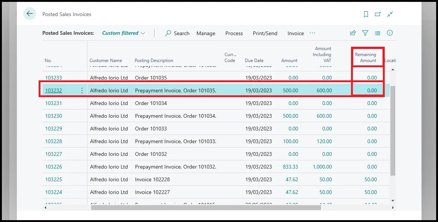Image resolution: width=438 pixels, height=222 pixels.
Task: Sort by the Posting Description column header
Action: tap(154, 61)
